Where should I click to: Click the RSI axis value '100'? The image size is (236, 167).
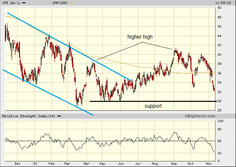(x=221, y=121)
